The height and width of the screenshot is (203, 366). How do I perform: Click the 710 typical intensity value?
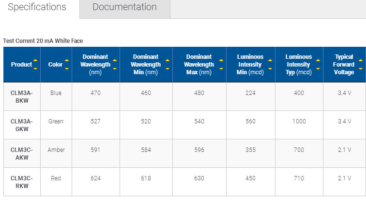[299, 178]
